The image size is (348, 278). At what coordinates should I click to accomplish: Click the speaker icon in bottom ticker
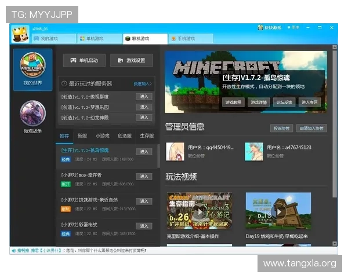(14, 251)
